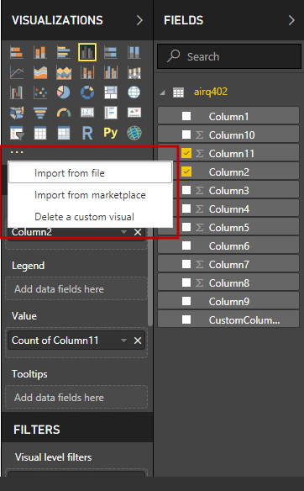304x491 pixels.
Task: Add a Matrix visual
Action: (64, 133)
